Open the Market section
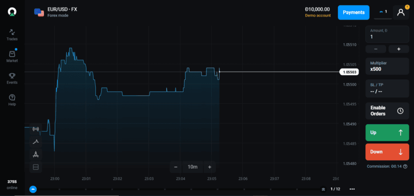The width and height of the screenshot is (414, 196). (x=12, y=57)
